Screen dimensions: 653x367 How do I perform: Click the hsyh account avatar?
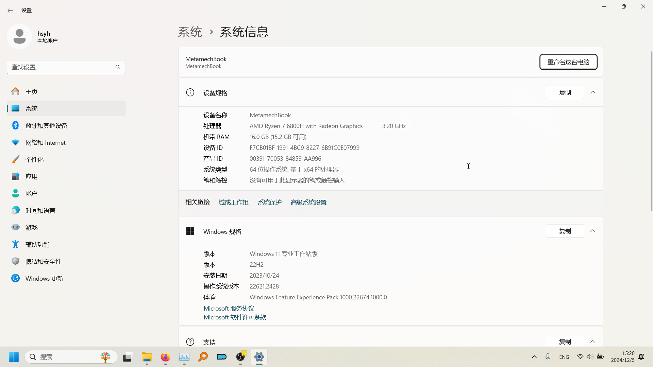[19, 36]
